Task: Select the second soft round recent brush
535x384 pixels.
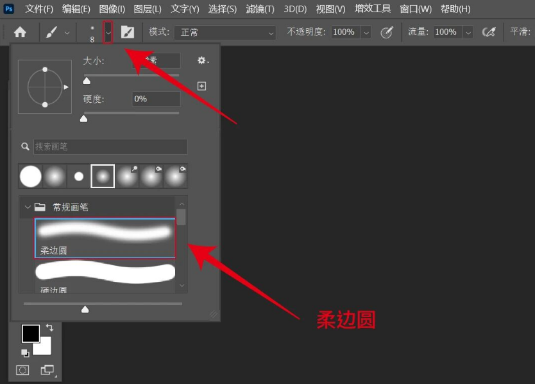Action: pyautogui.click(x=55, y=177)
